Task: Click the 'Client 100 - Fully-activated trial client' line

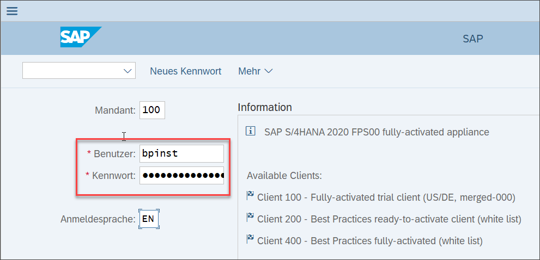Action: point(386,198)
